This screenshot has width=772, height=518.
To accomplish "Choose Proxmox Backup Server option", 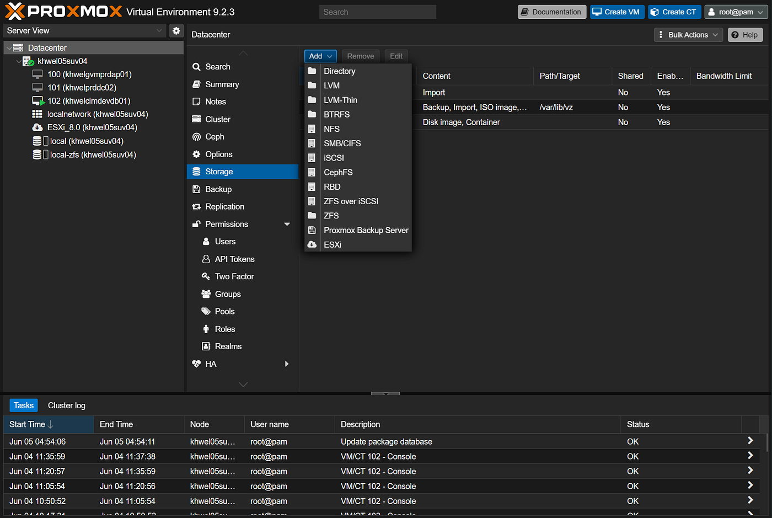I will pyautogui.click(x=358, y=230).
